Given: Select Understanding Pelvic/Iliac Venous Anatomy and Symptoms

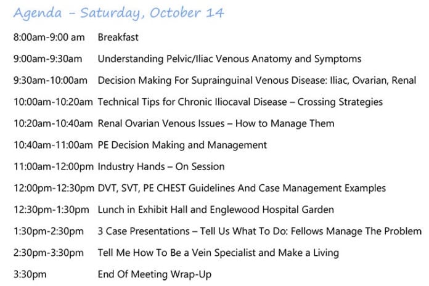Looking at the screenshot, I should click(229, 59).
